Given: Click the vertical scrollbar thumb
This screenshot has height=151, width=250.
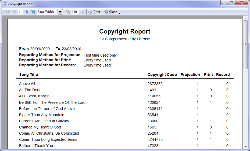Looking at the screenshot, I should 245,45.
